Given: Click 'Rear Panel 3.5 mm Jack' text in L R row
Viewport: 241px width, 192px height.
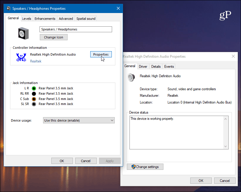Looking at the screenshot, I should click(56, 88).
